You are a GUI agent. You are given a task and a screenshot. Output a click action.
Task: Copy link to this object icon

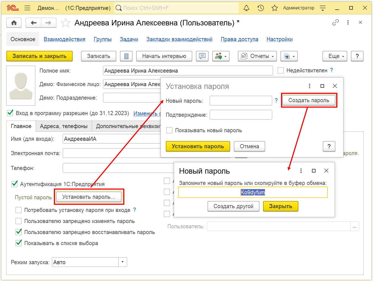(x=335, y=22)
